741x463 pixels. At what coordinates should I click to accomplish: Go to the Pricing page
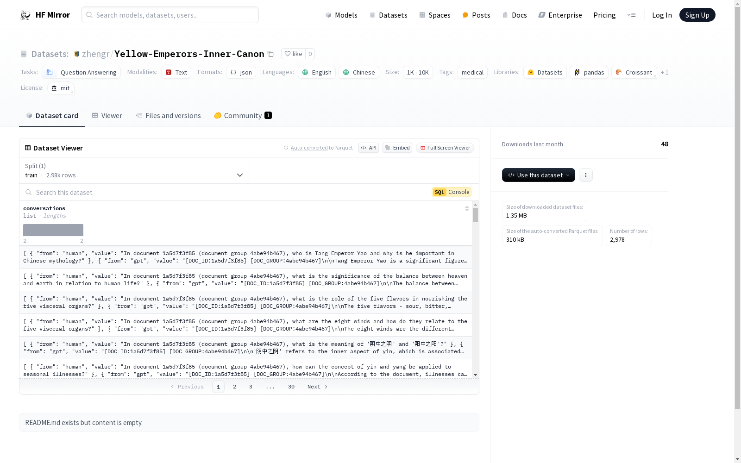coord(604,15)
